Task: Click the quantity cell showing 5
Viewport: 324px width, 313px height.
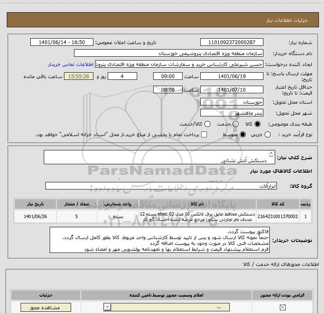Action: [77, 216]
